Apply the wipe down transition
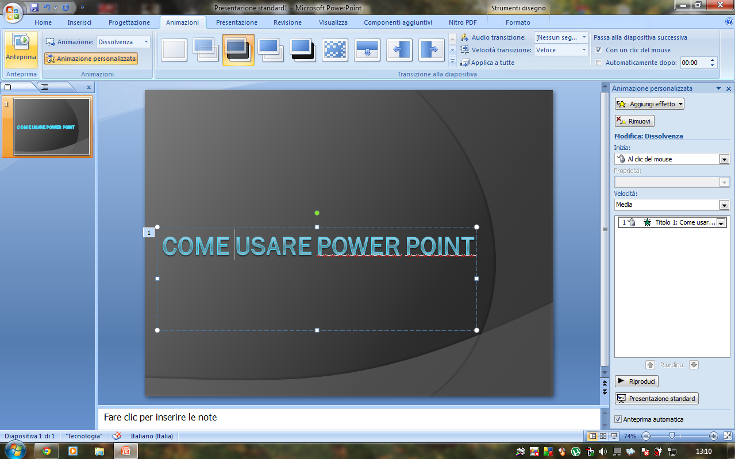Viewport: 735px width, 459px height. 367,50
